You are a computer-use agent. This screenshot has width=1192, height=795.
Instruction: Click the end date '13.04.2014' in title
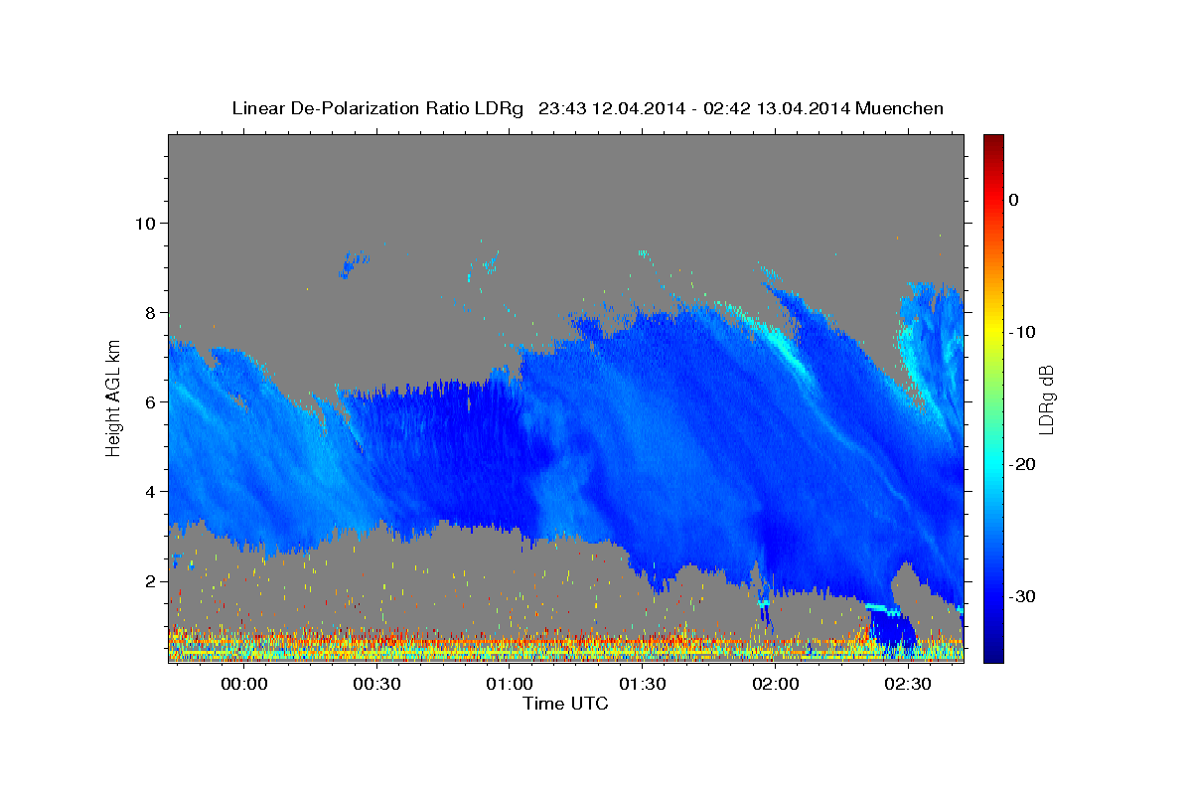click(x=804, y=108)
